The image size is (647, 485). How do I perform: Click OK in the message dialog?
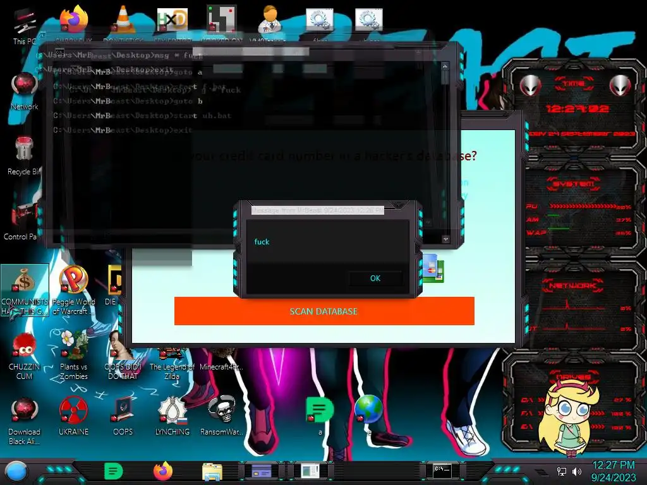click(375, 278)
